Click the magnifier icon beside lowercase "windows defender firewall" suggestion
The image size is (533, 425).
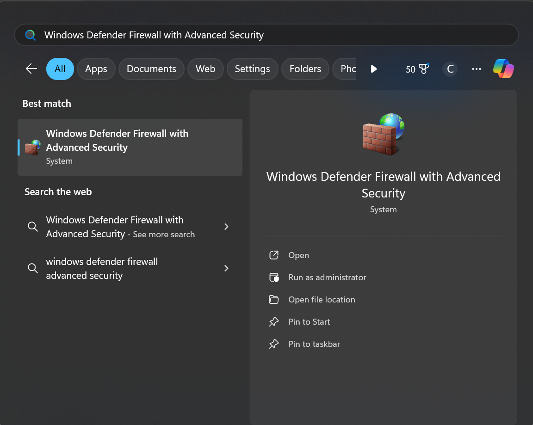33,268
